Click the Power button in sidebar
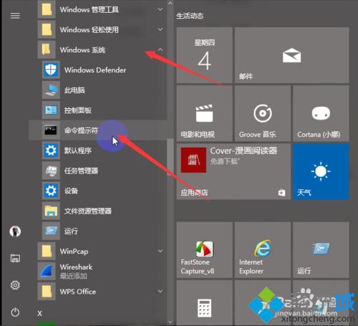The width and height of the screenshot is (358, 326). click(15, 312)
